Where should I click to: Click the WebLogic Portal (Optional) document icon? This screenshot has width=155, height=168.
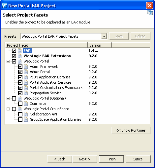(20, 98)
